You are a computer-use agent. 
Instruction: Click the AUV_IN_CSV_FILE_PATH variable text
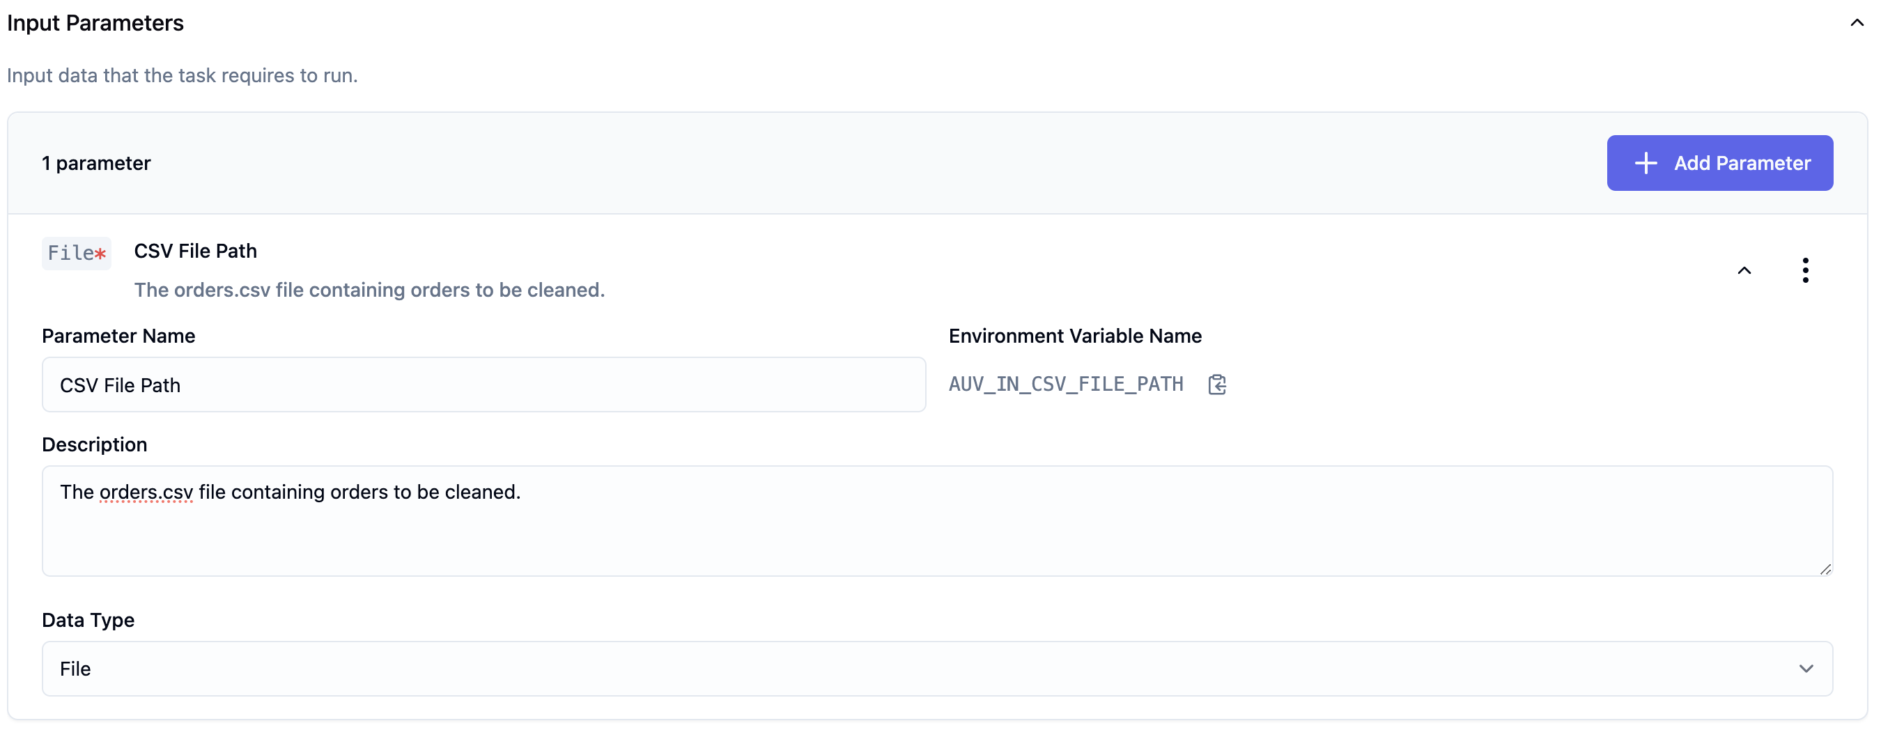(x=1065, y=384)
